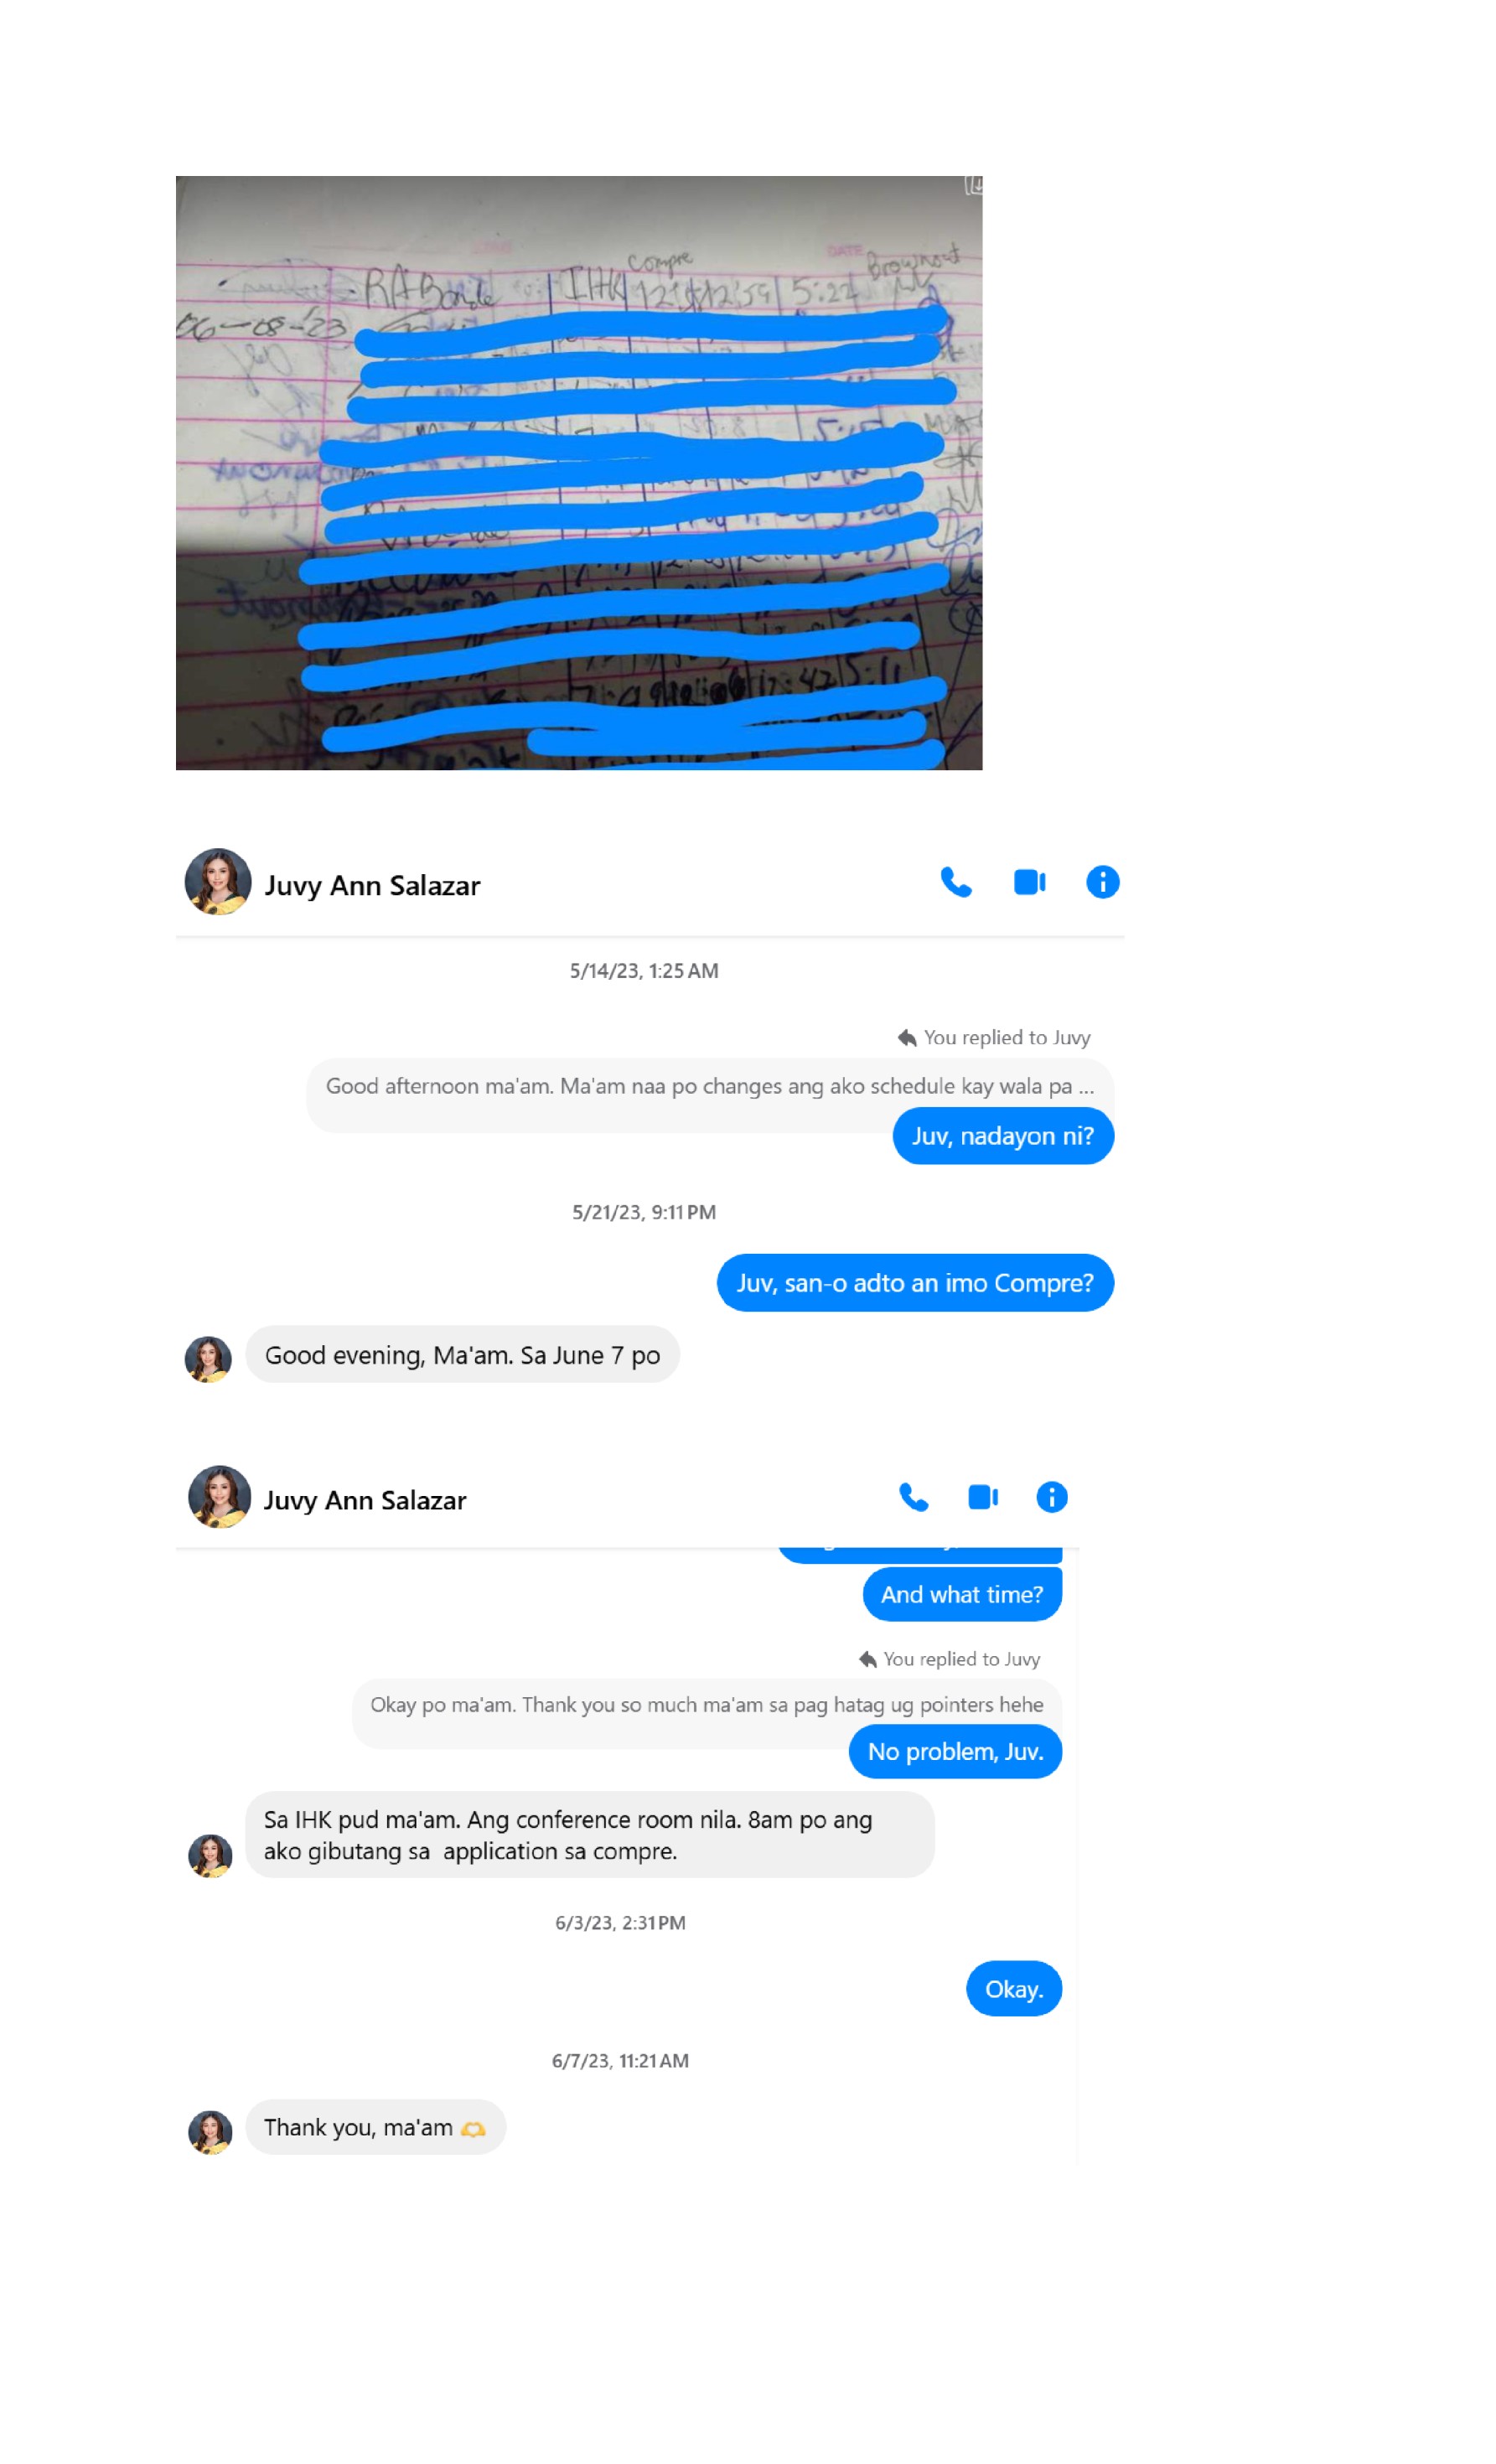Open quoted 'Okay po ma'am' reply preview
This screenshot has width=1496, height=2464.
pos(707,1705)
